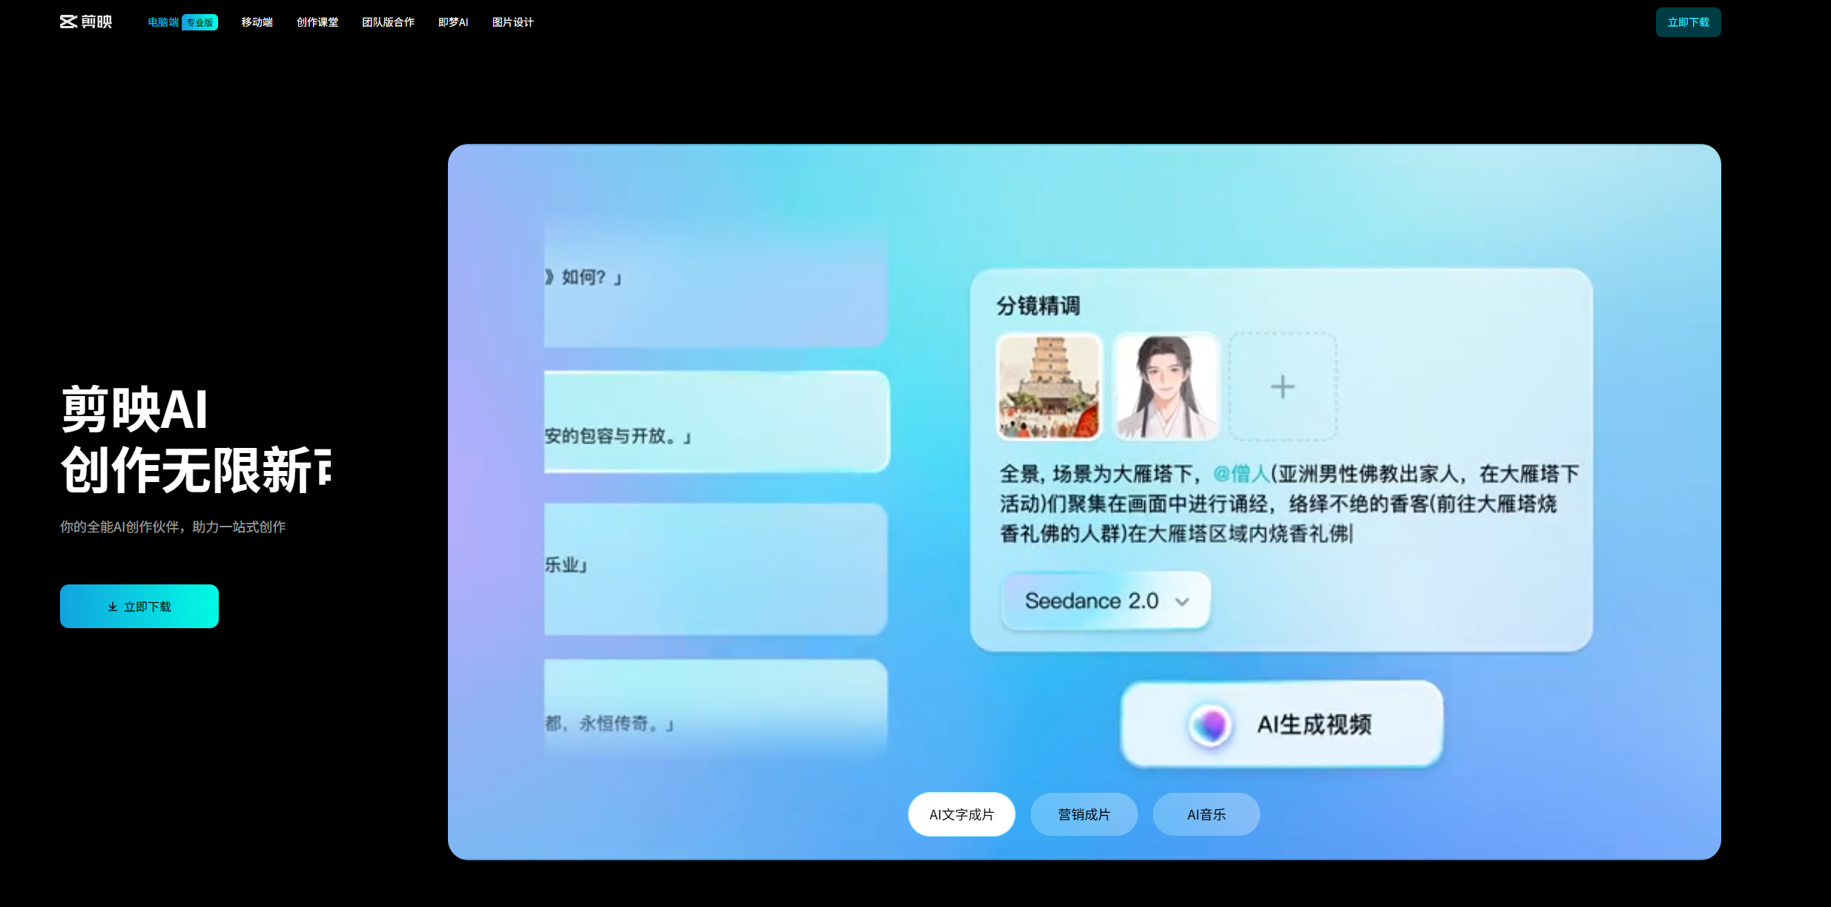The width and height of the screenshot is (1831, 907).
Task: Switch to the AI音乐 tab
Action: click(1206, 814)
